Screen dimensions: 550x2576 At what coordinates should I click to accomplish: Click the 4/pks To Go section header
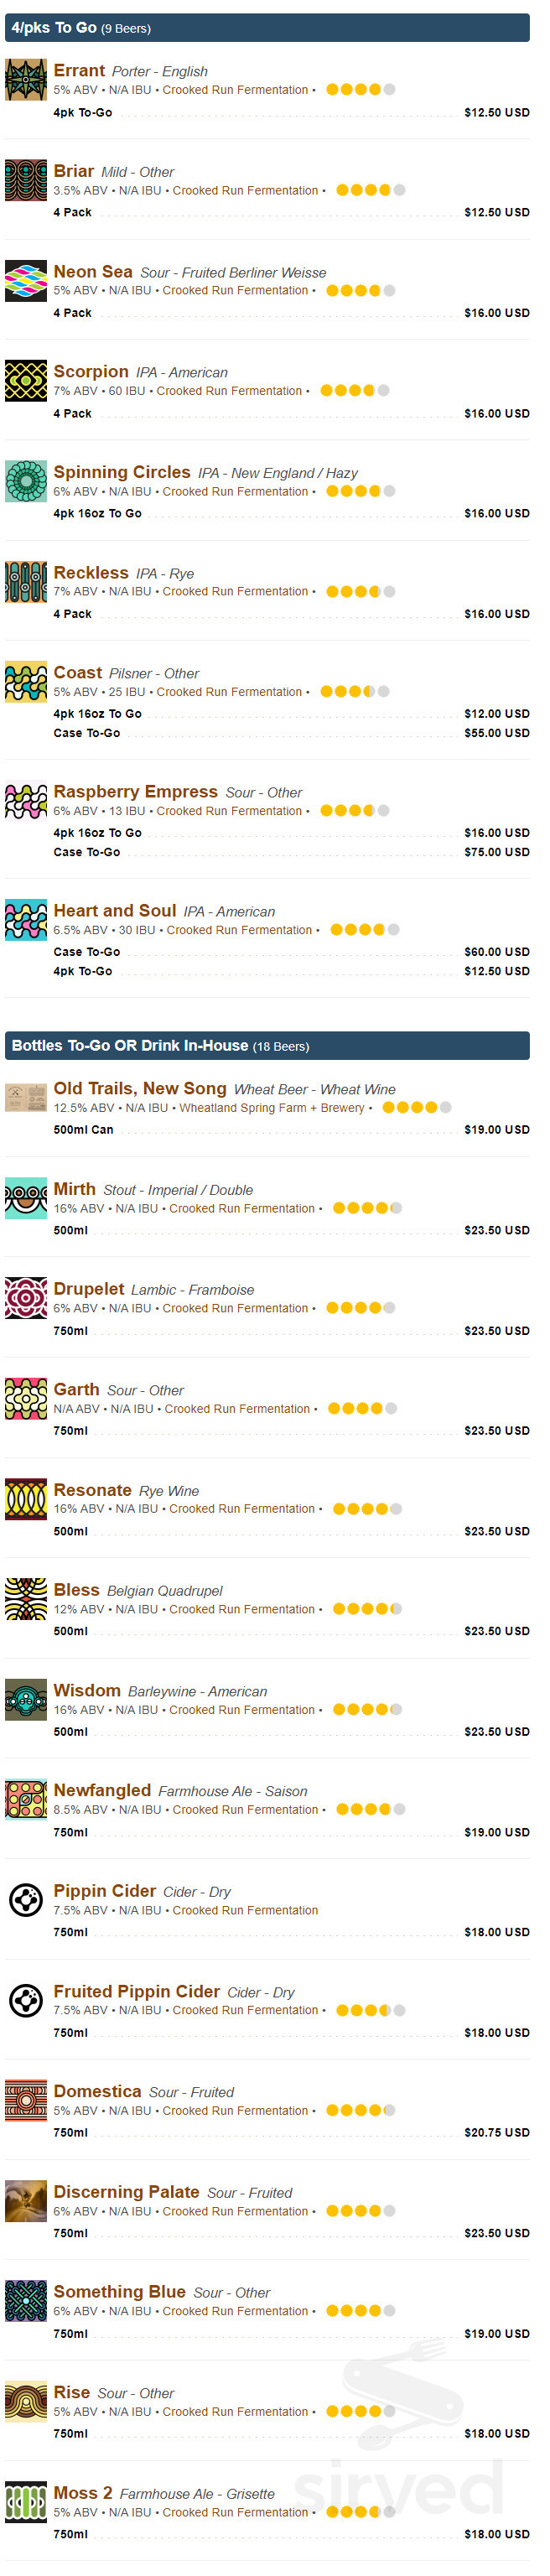click(267, 28)
